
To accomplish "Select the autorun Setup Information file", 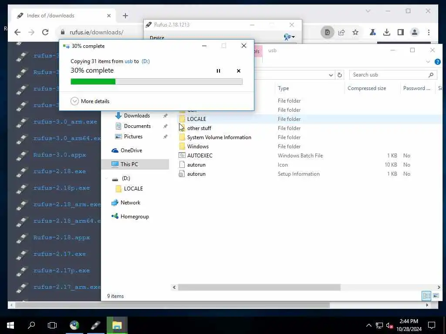I will pos(196,174).
